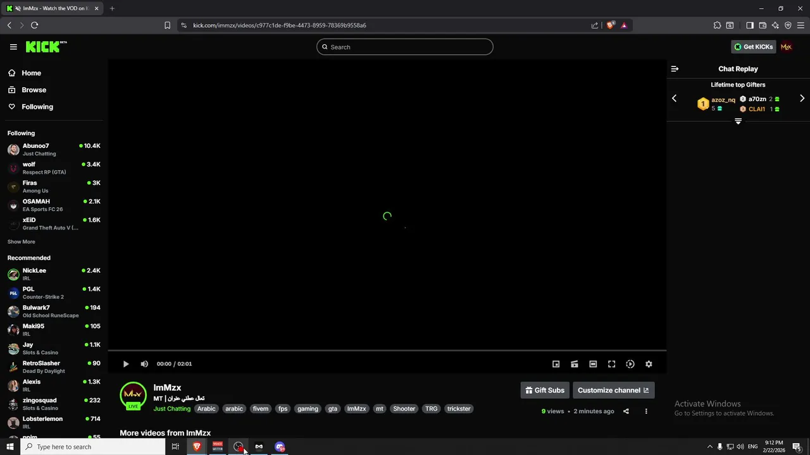Open Brave VPN shield icon

pos(788,25)
